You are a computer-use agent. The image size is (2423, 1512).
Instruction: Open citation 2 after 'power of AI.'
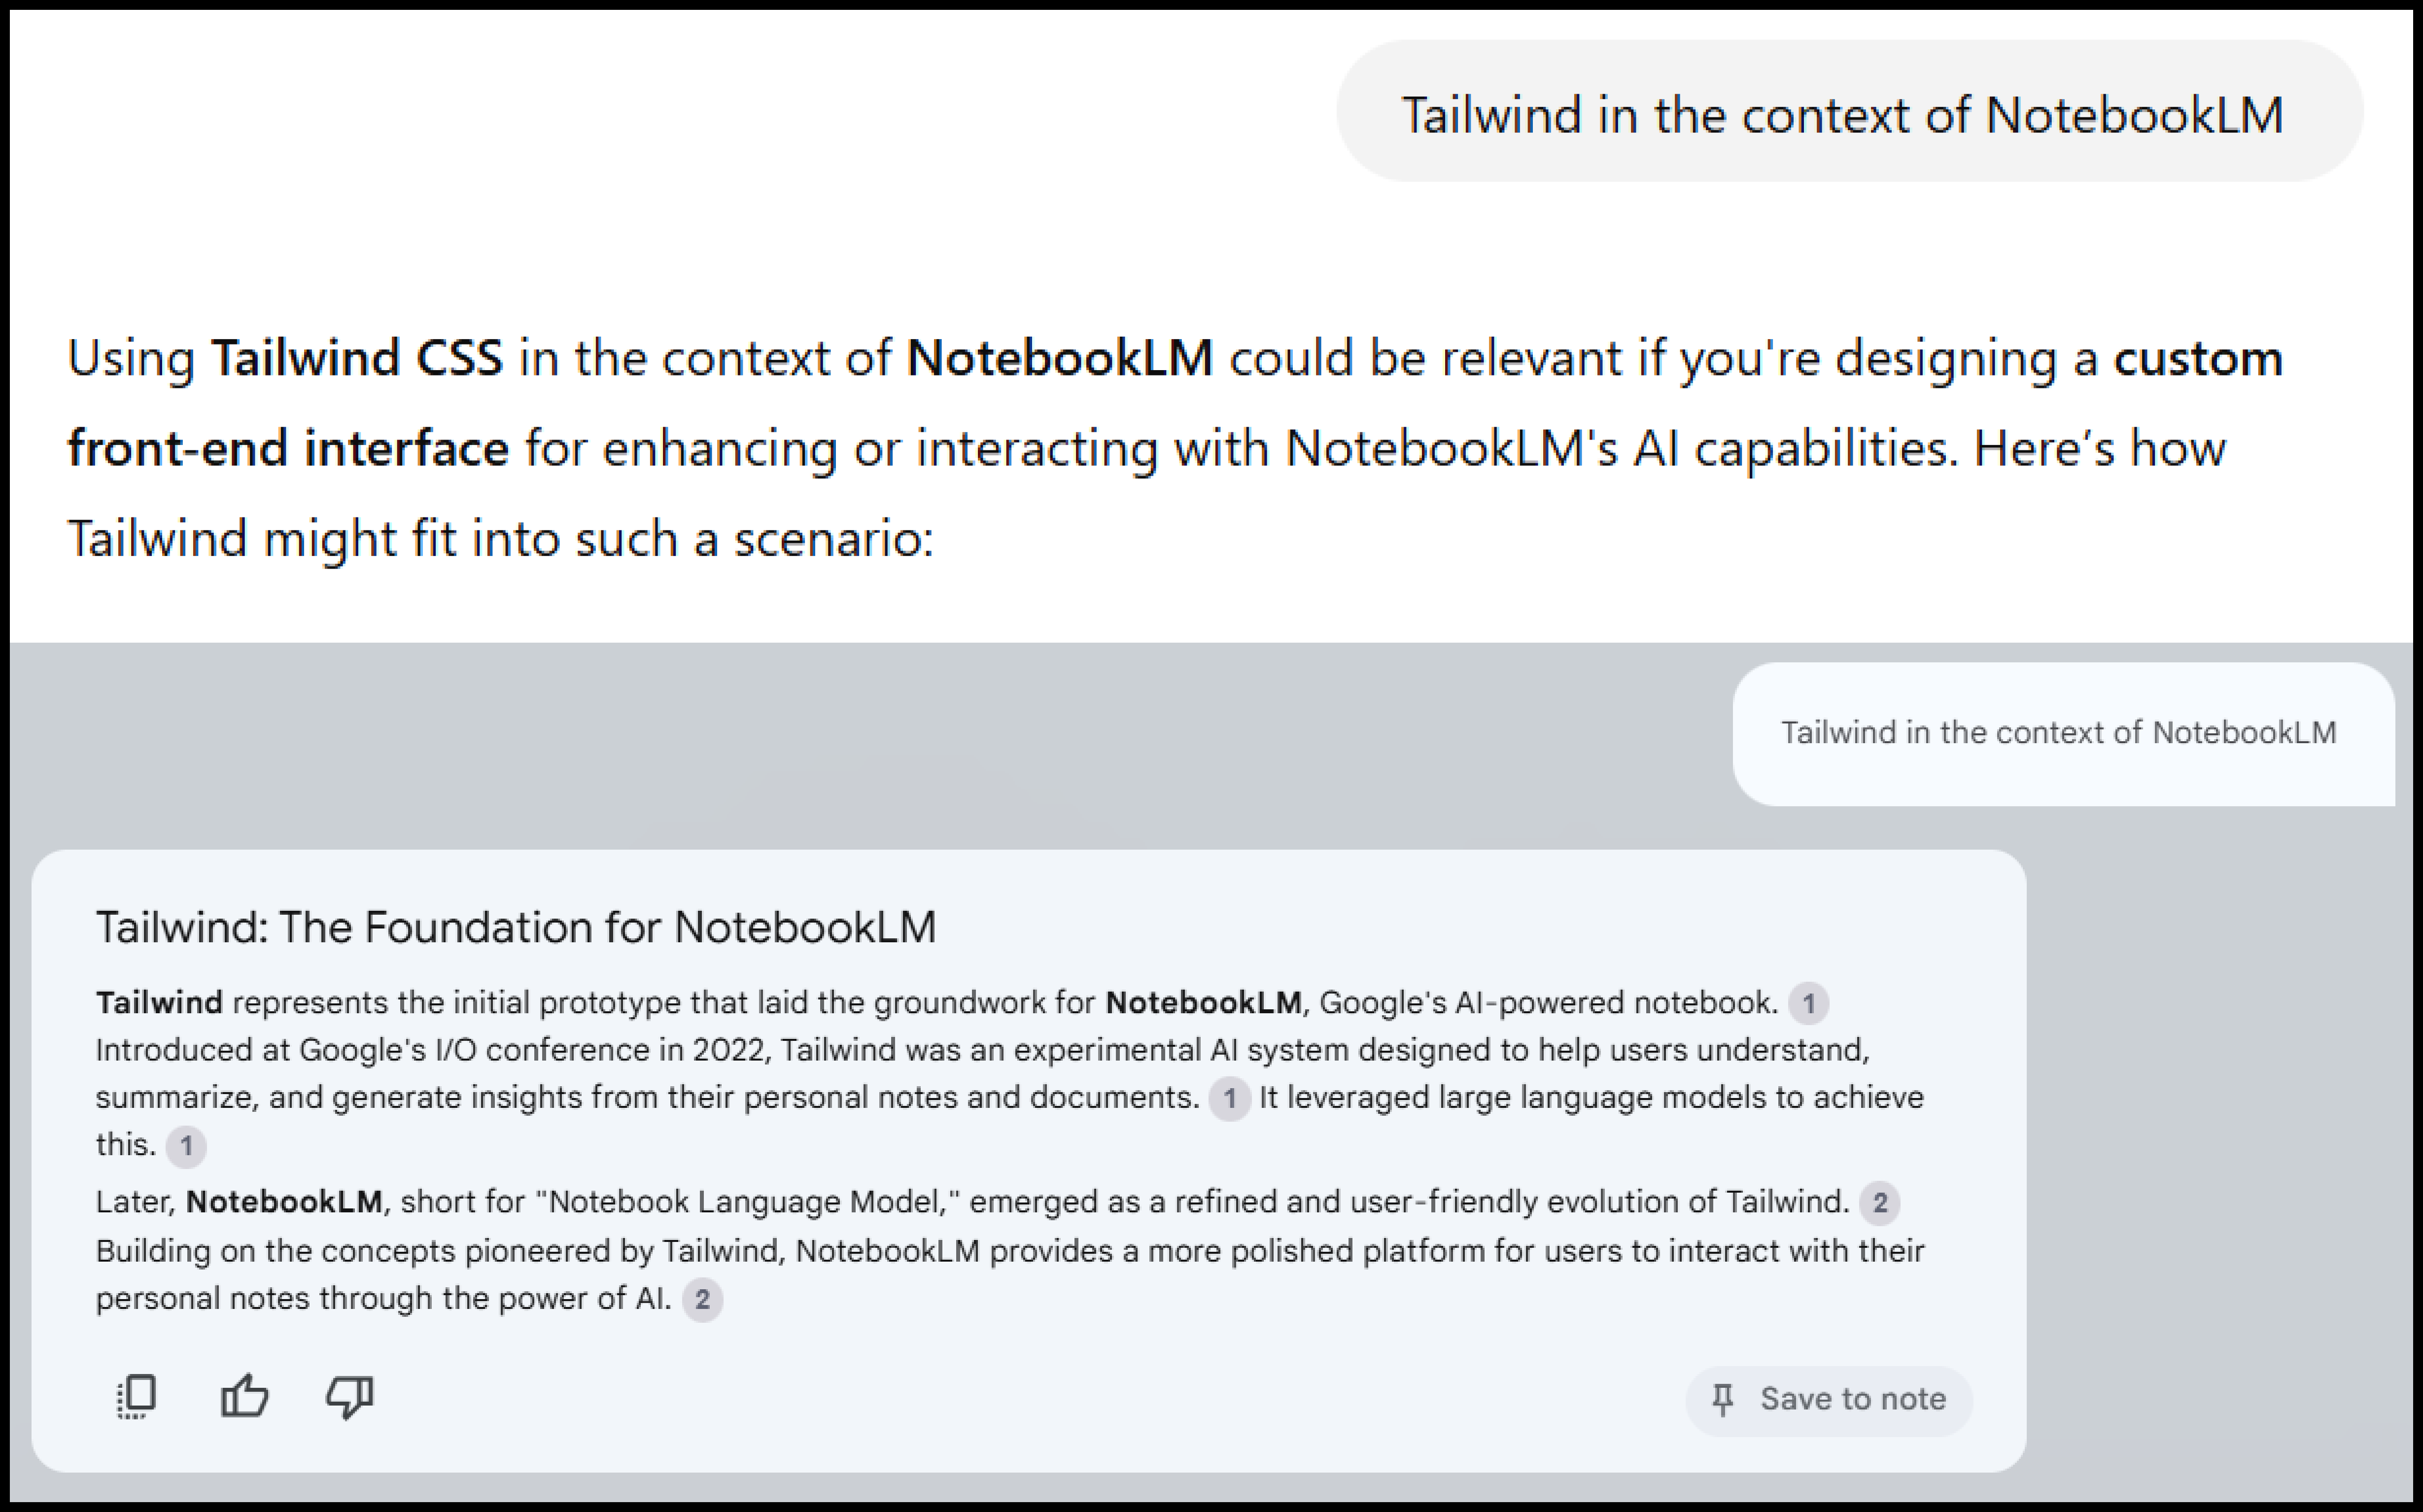click(702, 1300)
